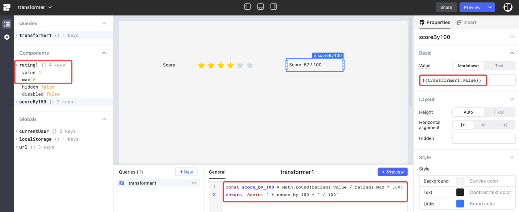Open the hexagon settings sidebar icon
Viewport: 519px width, 212px height.
coord(7,37)
